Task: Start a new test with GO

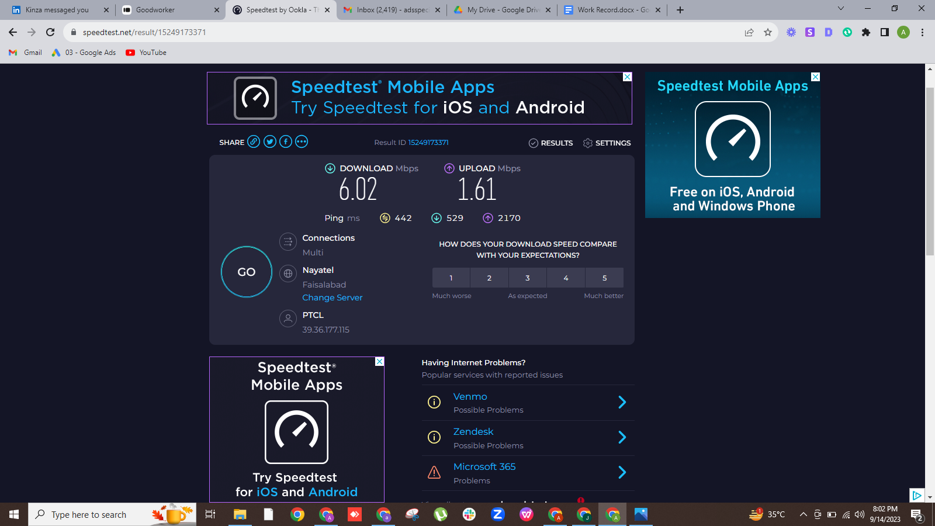Action: coord(247,272)
